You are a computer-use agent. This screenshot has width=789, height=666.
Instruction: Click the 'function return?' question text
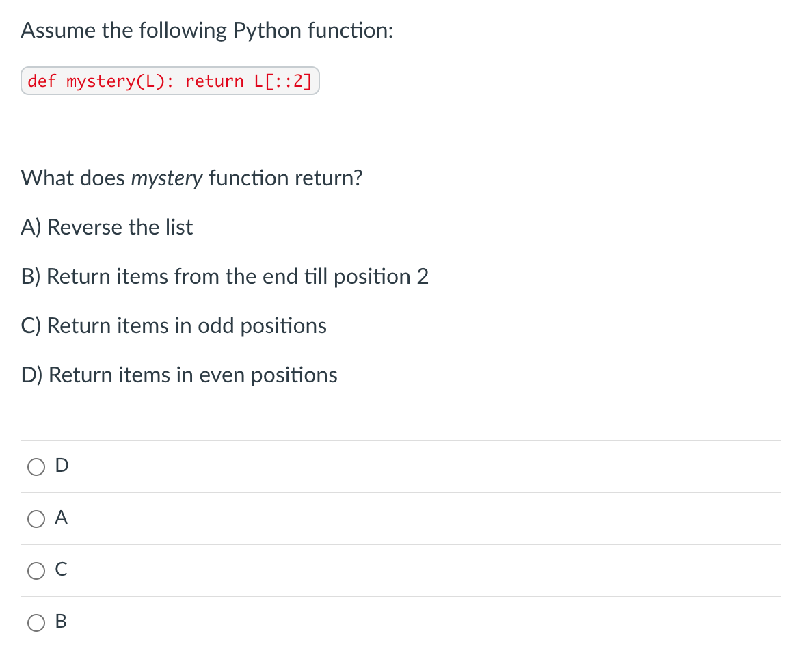point(285,178)
